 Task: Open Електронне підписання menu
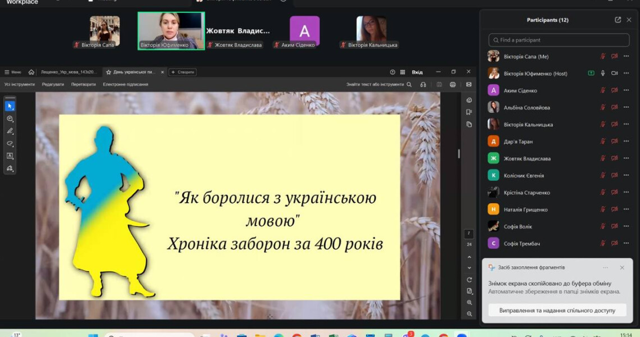(125, 85)
